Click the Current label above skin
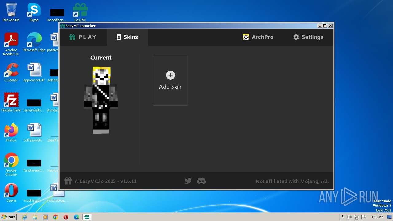The image size is (393, 221). (101, 57)
